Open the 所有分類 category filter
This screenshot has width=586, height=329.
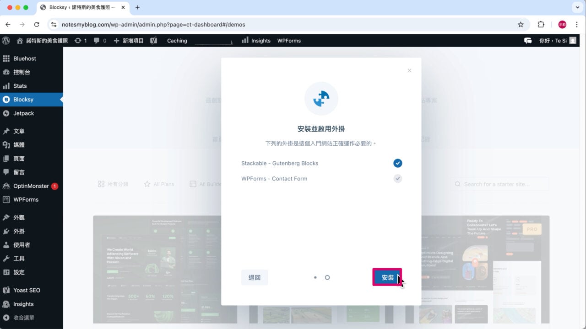113,184
